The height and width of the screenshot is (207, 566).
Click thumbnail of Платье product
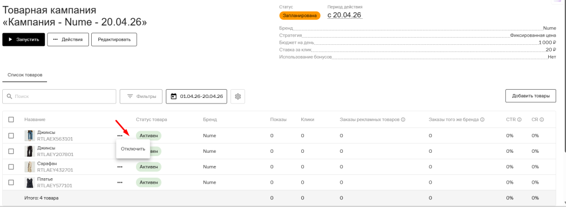pyautogui.click(x=29, y=183)
